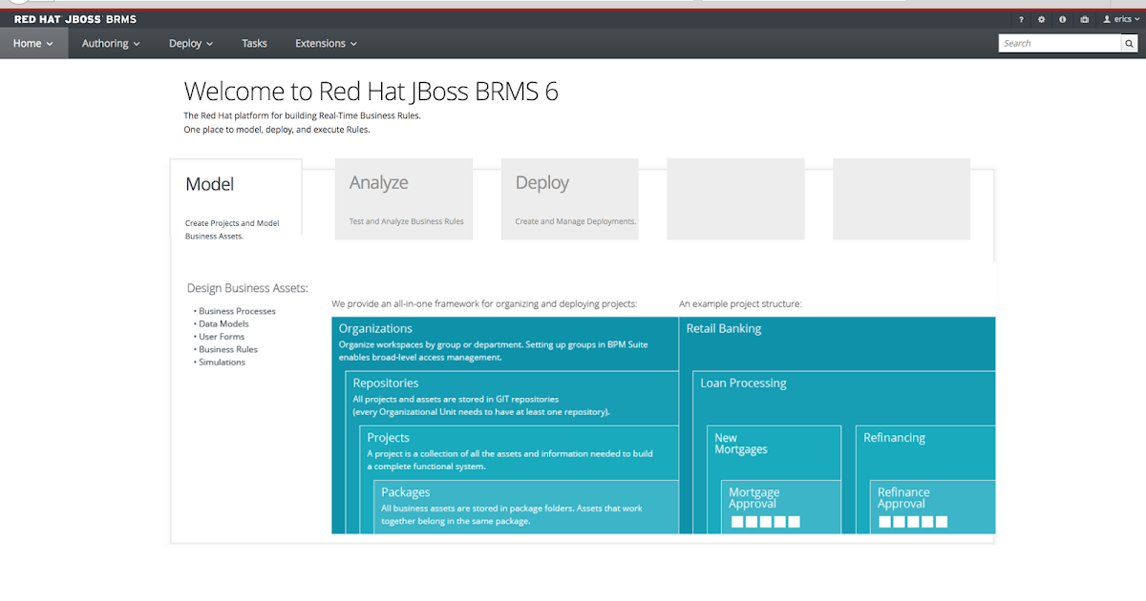The image size is (1146, 601).
Task: Select the Deploy panel card
Action: pos(569,198)
